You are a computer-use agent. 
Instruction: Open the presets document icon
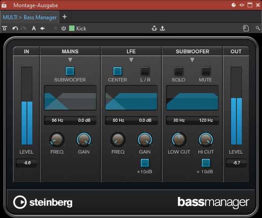tap(246, 28)
